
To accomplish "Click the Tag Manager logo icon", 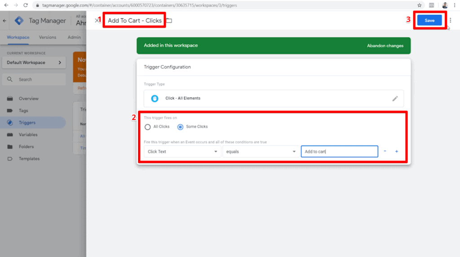I will 19,21.
